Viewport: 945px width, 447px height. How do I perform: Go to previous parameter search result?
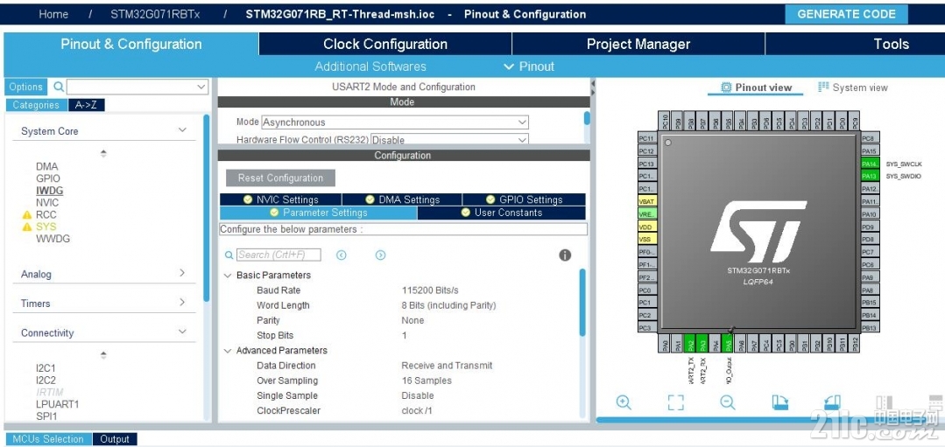(341, 255)
